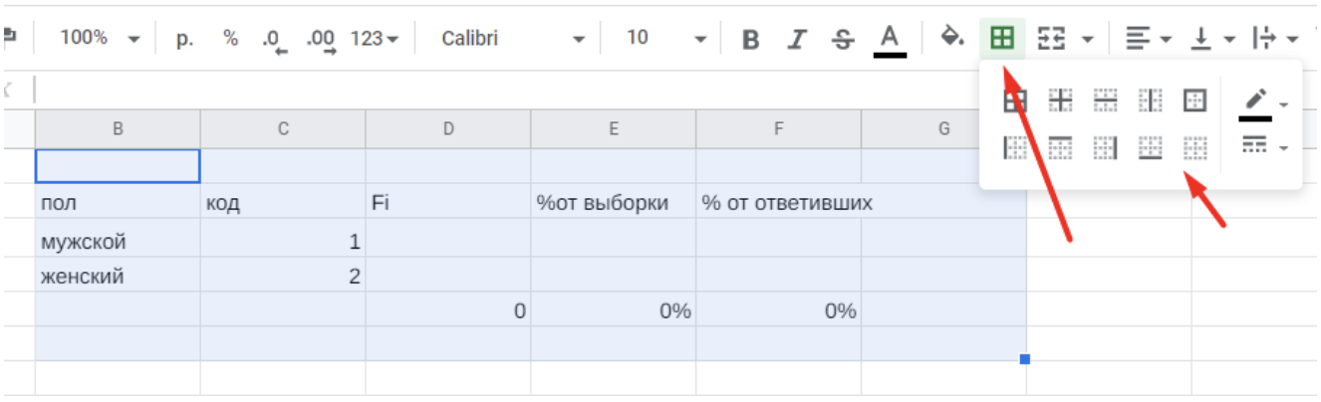Toggle strikethrough formatting
Viewport: 1321px width, 402px height.
(x=843, y=39)
